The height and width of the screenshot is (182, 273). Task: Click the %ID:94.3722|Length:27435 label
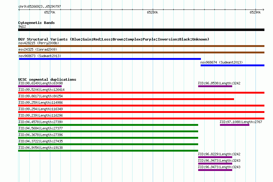point(40,141)
